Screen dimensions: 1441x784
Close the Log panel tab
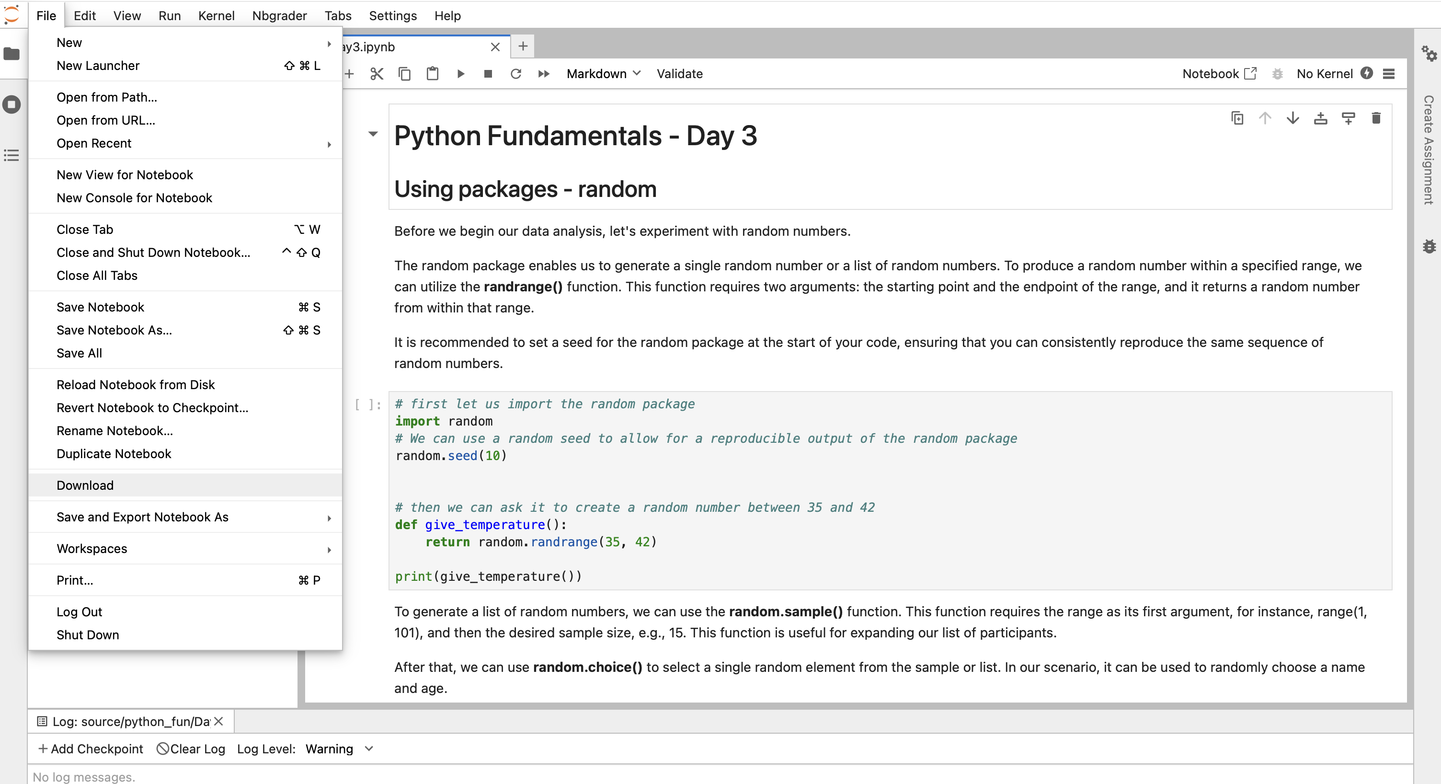coord(219,721)
